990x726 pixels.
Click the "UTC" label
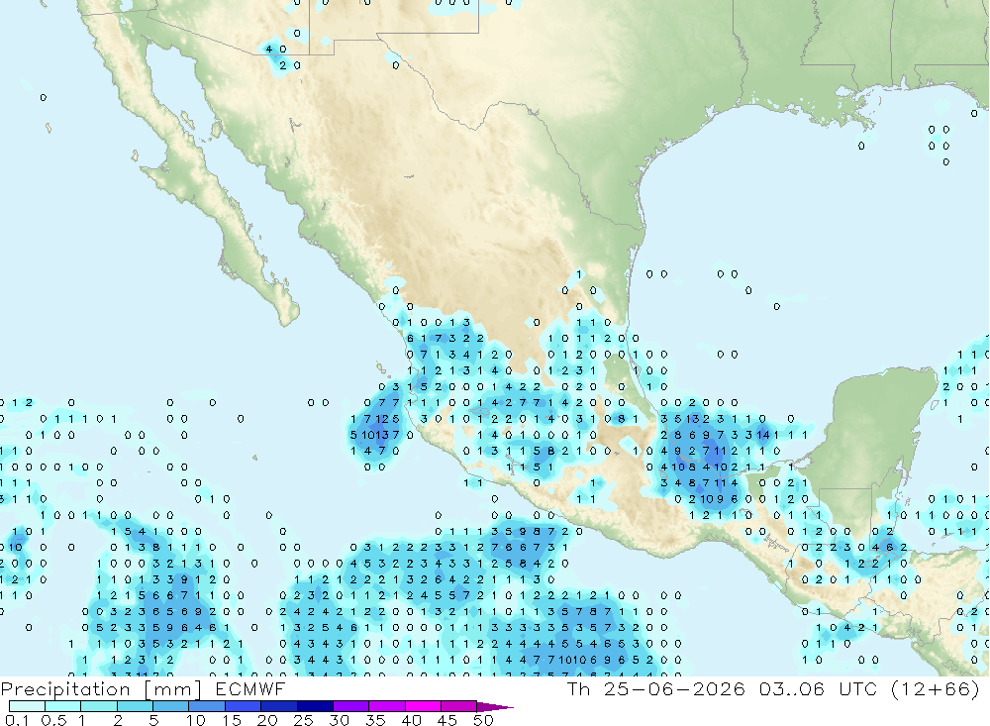(860, 688)
